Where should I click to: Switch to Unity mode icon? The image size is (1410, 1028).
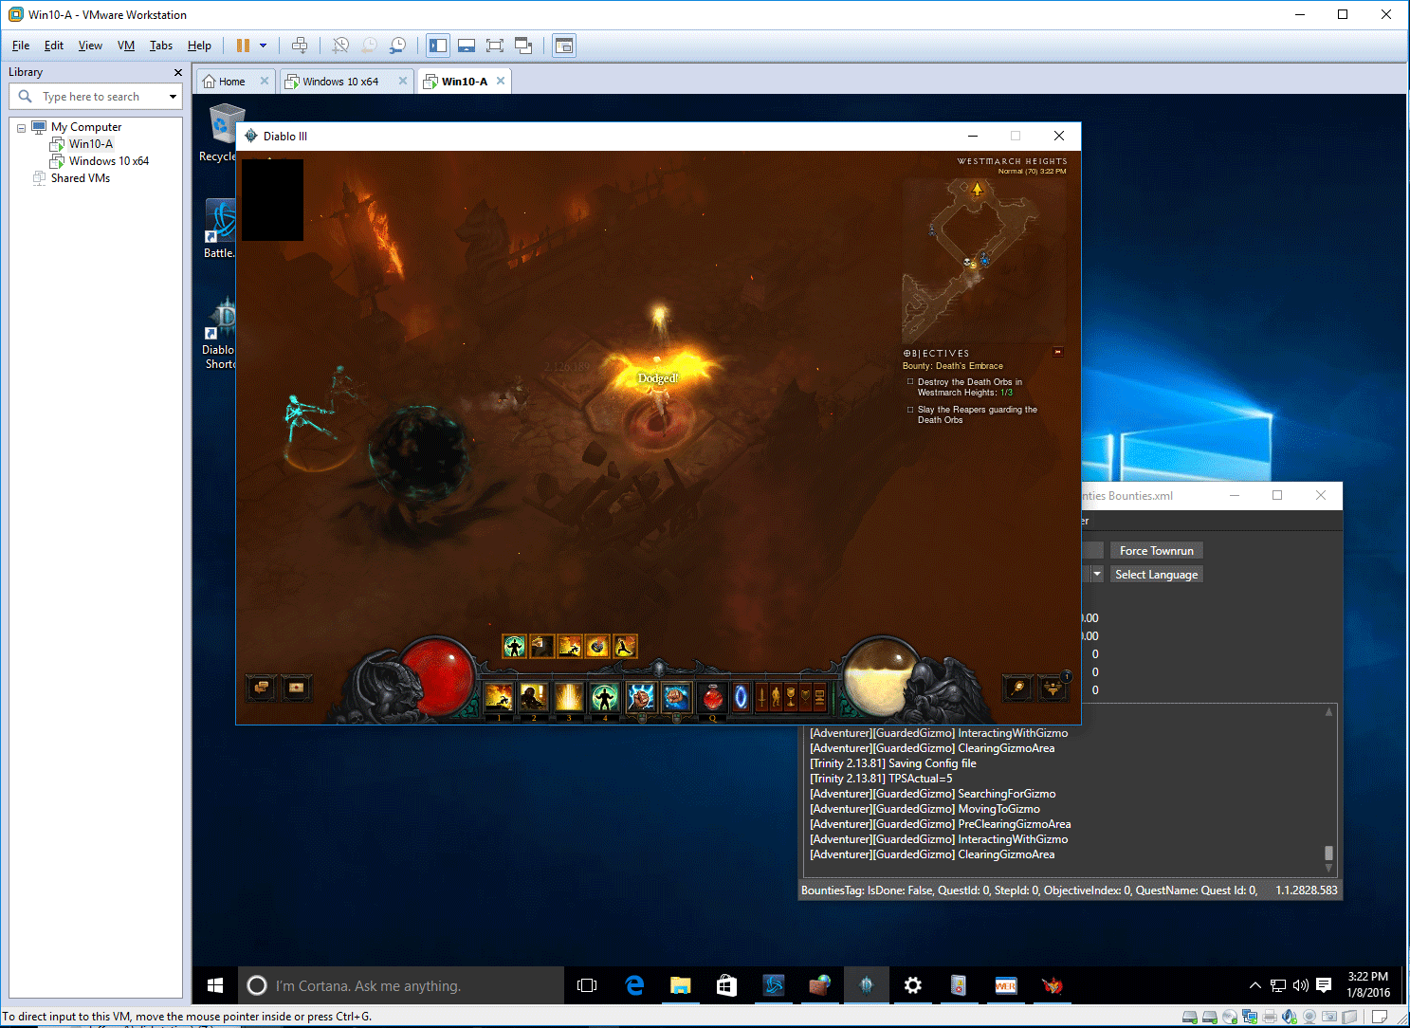[x=523, y=46]
